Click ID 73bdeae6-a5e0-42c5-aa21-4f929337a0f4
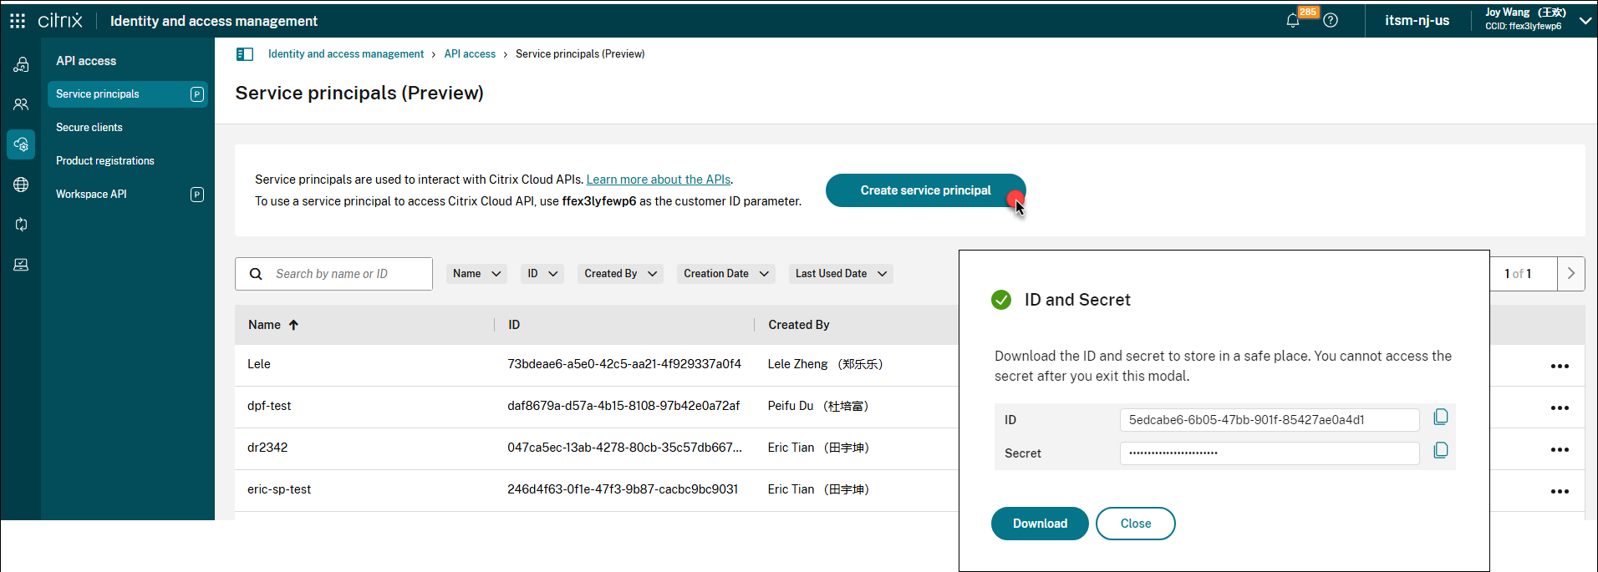Screen dimensions: 1598x572 [x=624, y=364]
